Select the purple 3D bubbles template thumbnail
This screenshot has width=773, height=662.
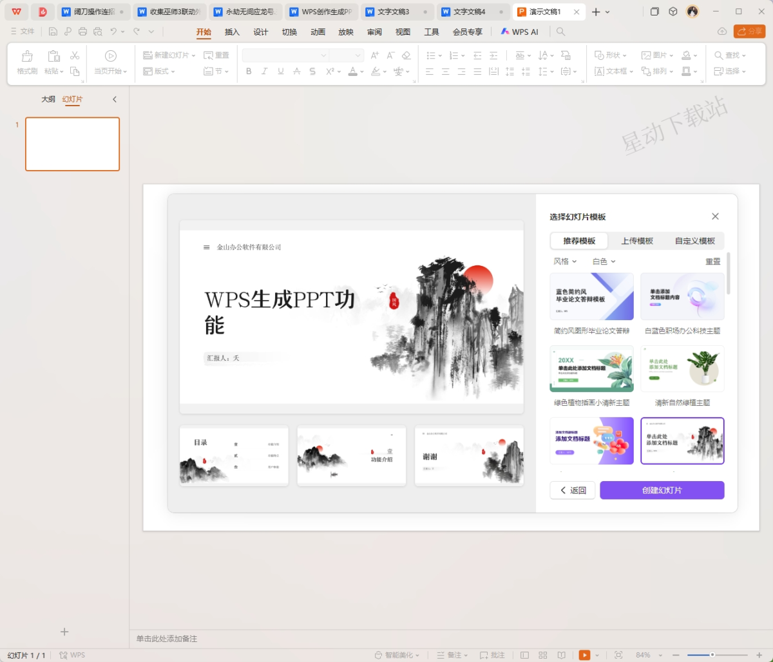click(591, 440)
